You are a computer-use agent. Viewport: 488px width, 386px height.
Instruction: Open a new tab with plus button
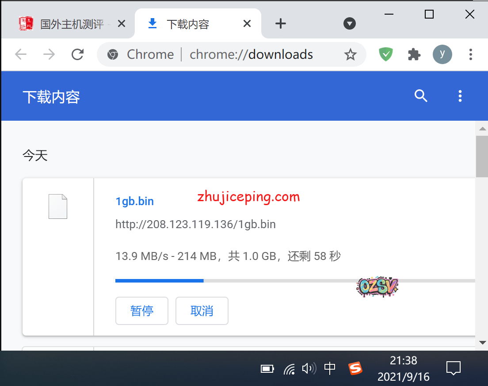[x=280, y=24]
